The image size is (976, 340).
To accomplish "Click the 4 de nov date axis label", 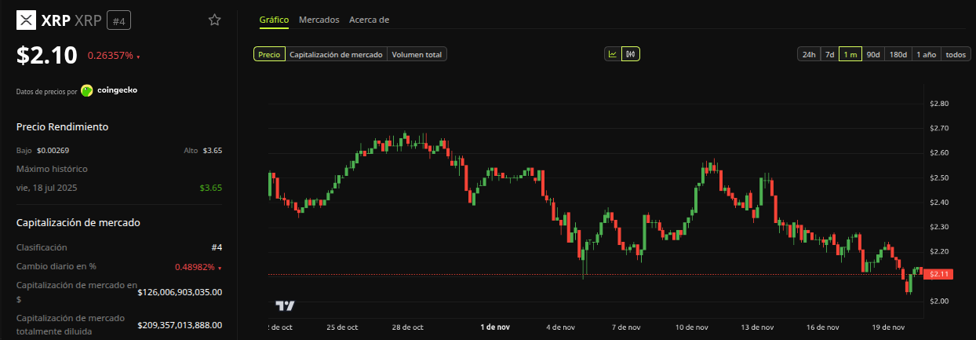I will [561, 327].
